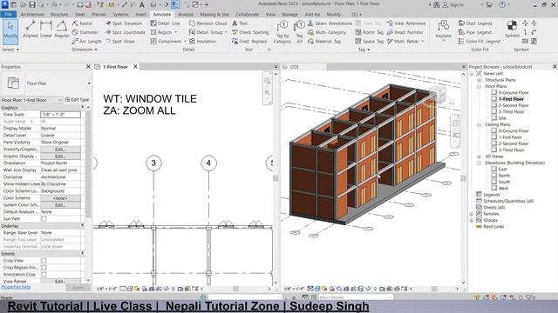Image resolution: width=558 pixels, height=313 pixels.
Task: Enable the Annotation Crop checkbox
Action: [44, 275]
